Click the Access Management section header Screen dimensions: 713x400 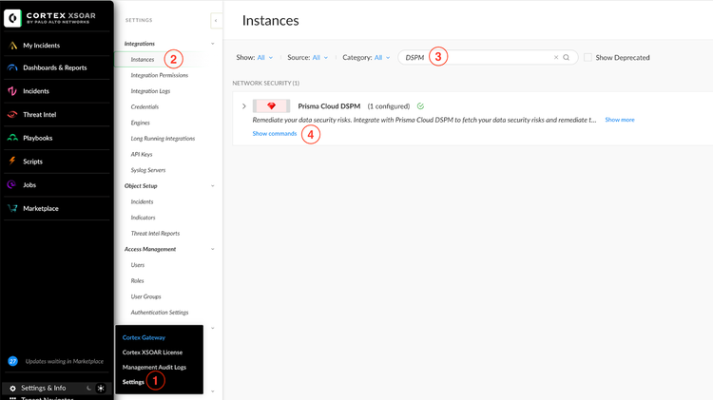pos(150,249)
